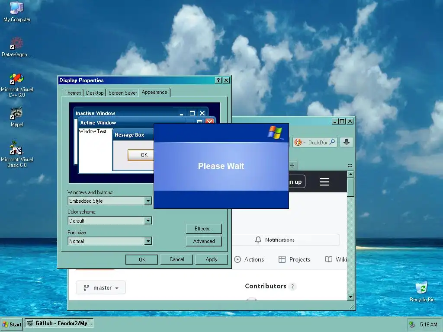This screenshot has width=443, height=332.
Task: Click the Display Properties help question-mark button
Action: pyautogui.click(x=218, y=80)
